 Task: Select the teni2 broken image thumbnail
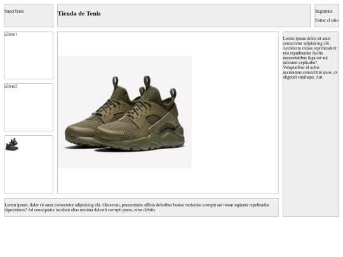11,86
